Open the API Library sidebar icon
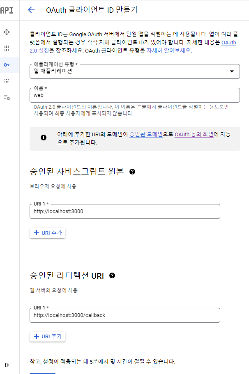 7,48
